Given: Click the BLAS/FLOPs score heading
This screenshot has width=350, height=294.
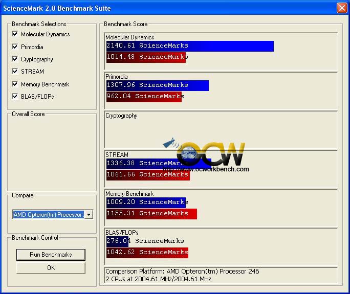Looking at the screenshot, I should [122, 233].
